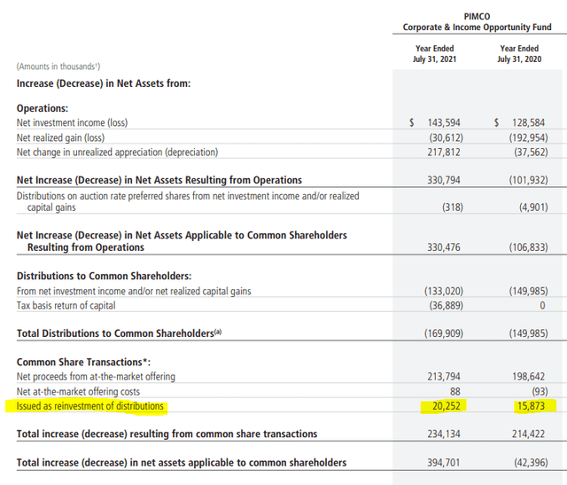Click 'Total Distributions to Common Shareholders' label
This screenshot has height=485, width=567.
pyautogui.click(x=119, y=333)
